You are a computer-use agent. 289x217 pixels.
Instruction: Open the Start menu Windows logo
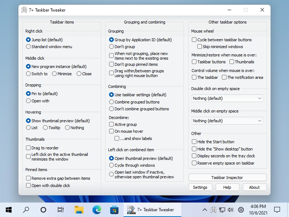pyautogui.click(x=9, y=210)
